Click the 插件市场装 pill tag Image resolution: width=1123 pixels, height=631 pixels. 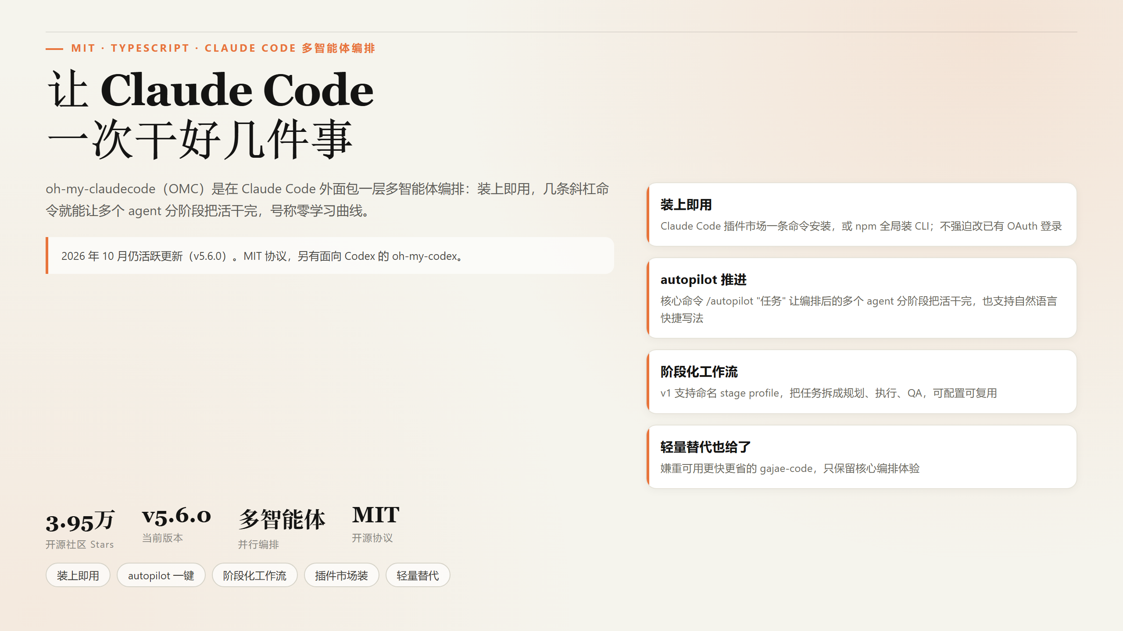tap(341, 575)
